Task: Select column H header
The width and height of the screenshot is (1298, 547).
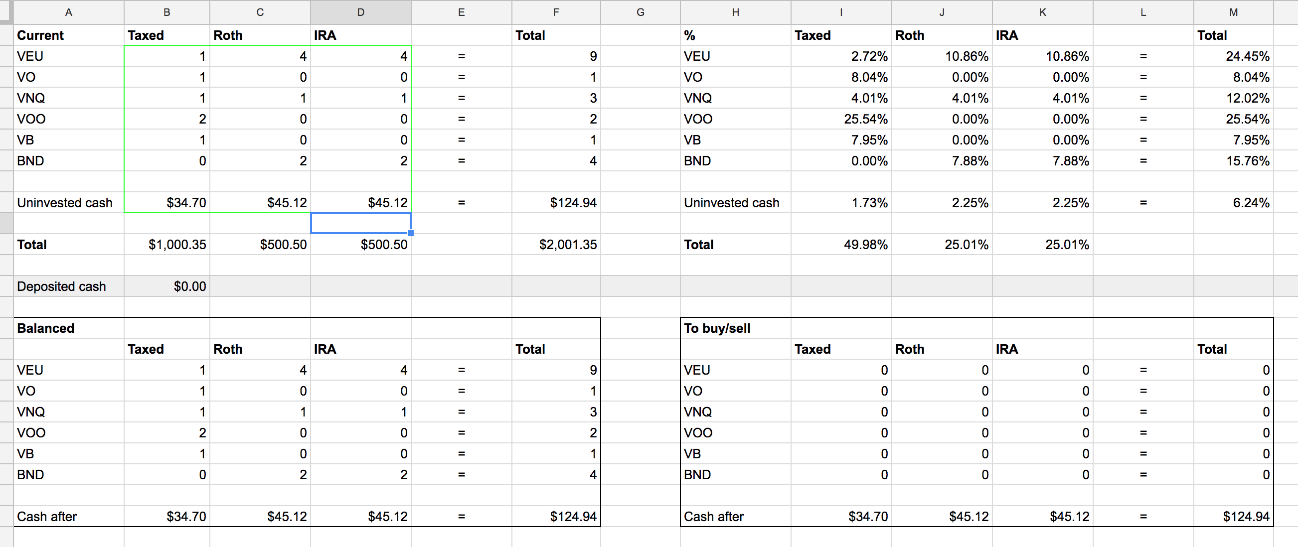Action: pos(736,12)
